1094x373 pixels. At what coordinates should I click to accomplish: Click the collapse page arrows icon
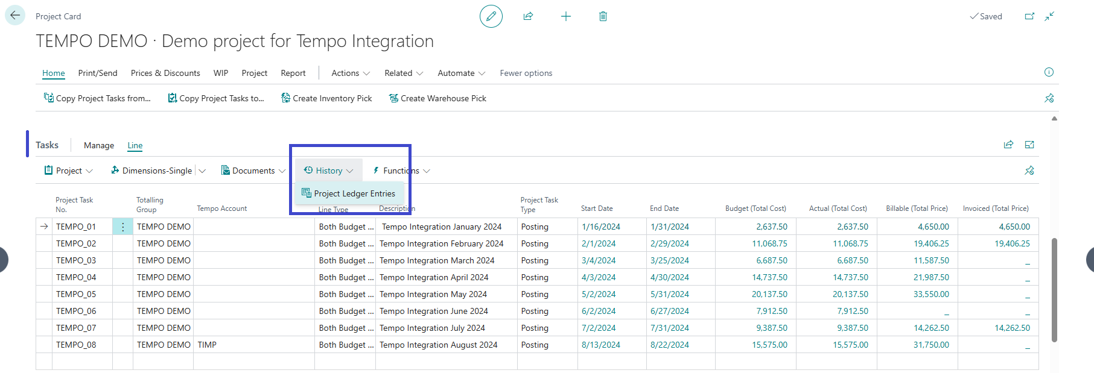coord(1049,16)
